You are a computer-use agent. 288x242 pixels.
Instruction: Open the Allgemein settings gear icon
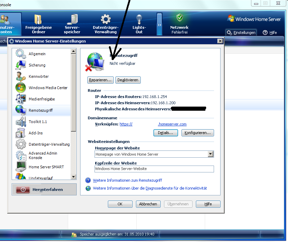(x=21, y=54)
